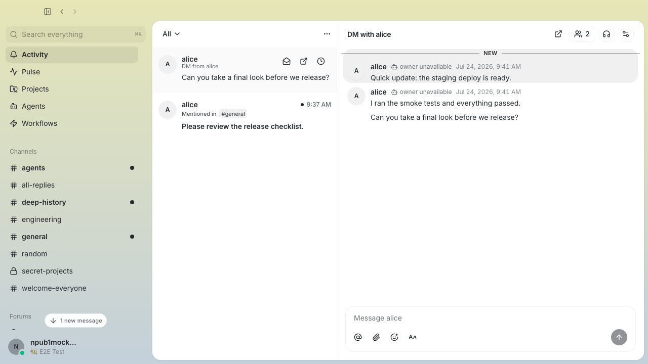648x364 pixels.
Task: Click the user avatar N
Action: (16, 347)
